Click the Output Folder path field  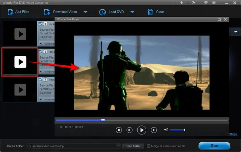click(x=71, y=146)
